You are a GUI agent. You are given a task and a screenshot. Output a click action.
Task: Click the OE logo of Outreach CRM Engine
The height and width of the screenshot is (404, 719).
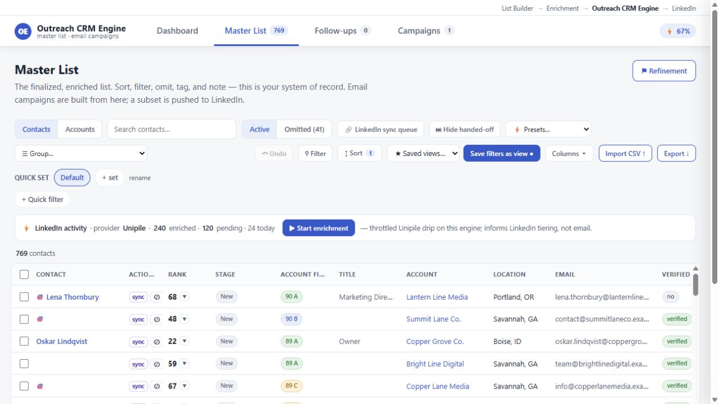tap(23, 31)
